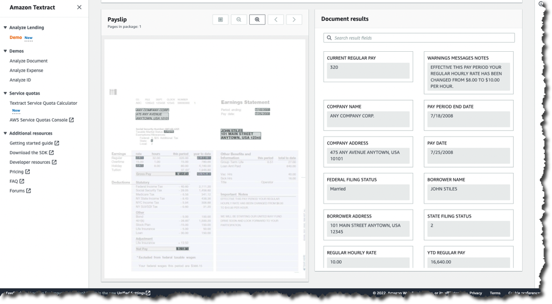Open the Textract Service Quota Calculator link
Image resolution: width=552 pixels, height=304 pixels.
43,103
